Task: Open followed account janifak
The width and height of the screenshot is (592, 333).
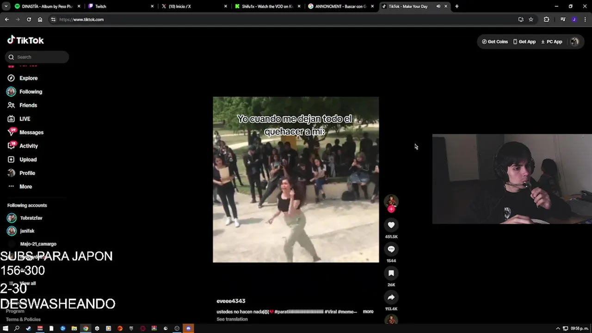Action: click(x=27, y=231)
